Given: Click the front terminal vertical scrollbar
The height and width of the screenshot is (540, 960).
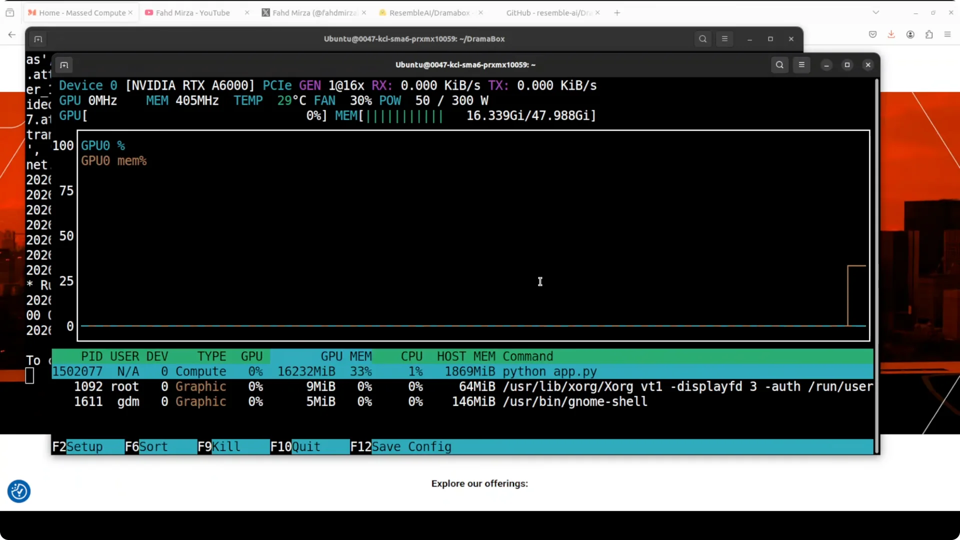Looking at the screenshot, I should pyautogui.click(x=877, y=265).
